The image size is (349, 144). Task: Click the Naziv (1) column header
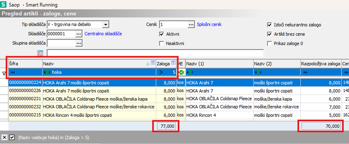click(x=219, y=64)
